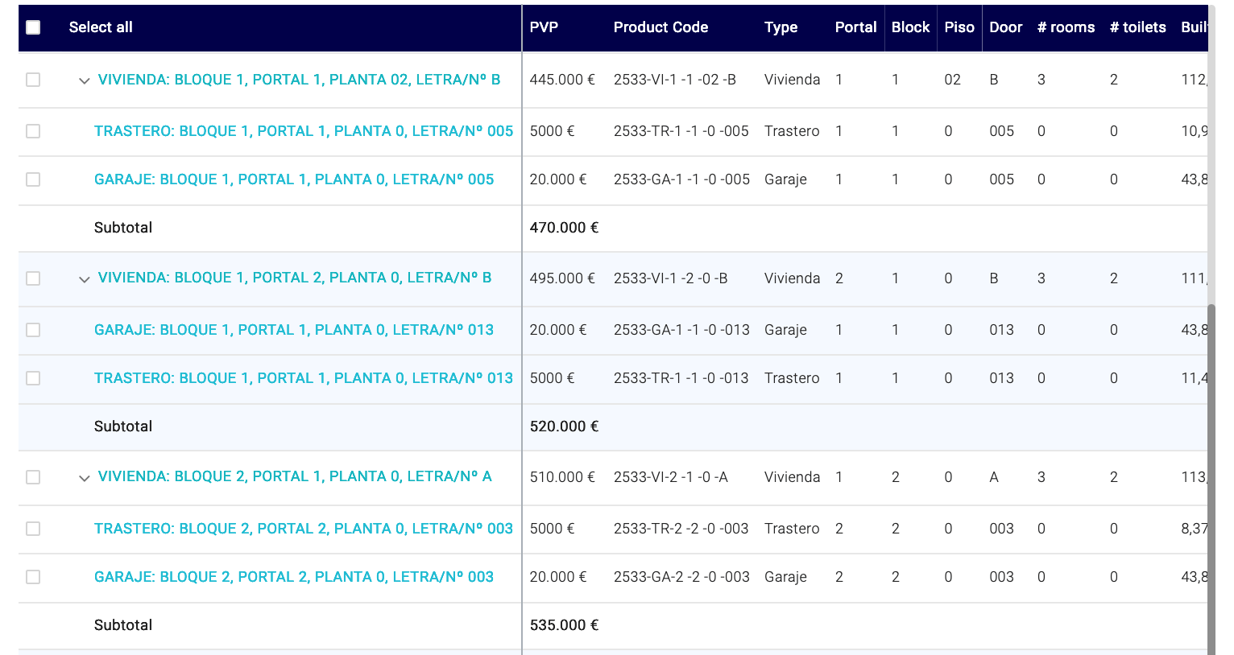Image resolution: width=1234 pixels, height=655 pixels.
Task: Select product code 2533-VI-2 -1 -0 -A
Action: click(671, 477)
